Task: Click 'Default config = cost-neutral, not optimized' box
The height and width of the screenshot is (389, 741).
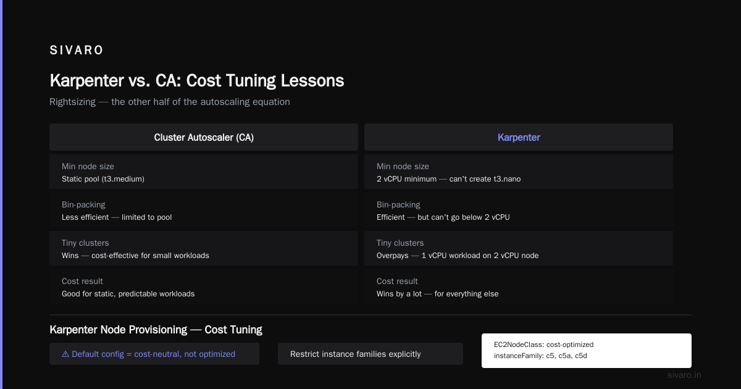Action: [154, 354]
